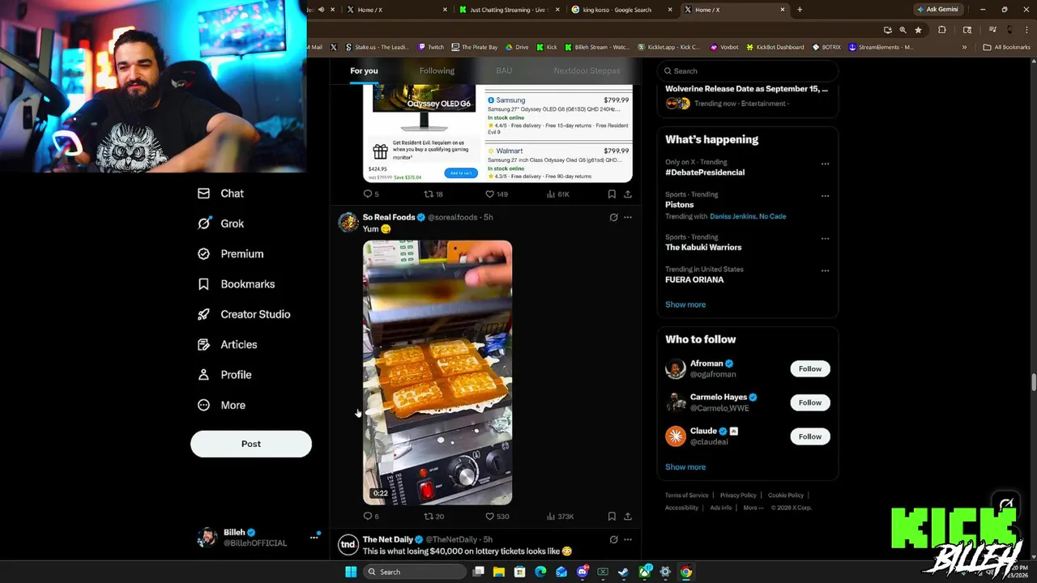This screenshot has height=583, width=1037.
Task: View analytics of So Real Foods post
Action: 560,516
